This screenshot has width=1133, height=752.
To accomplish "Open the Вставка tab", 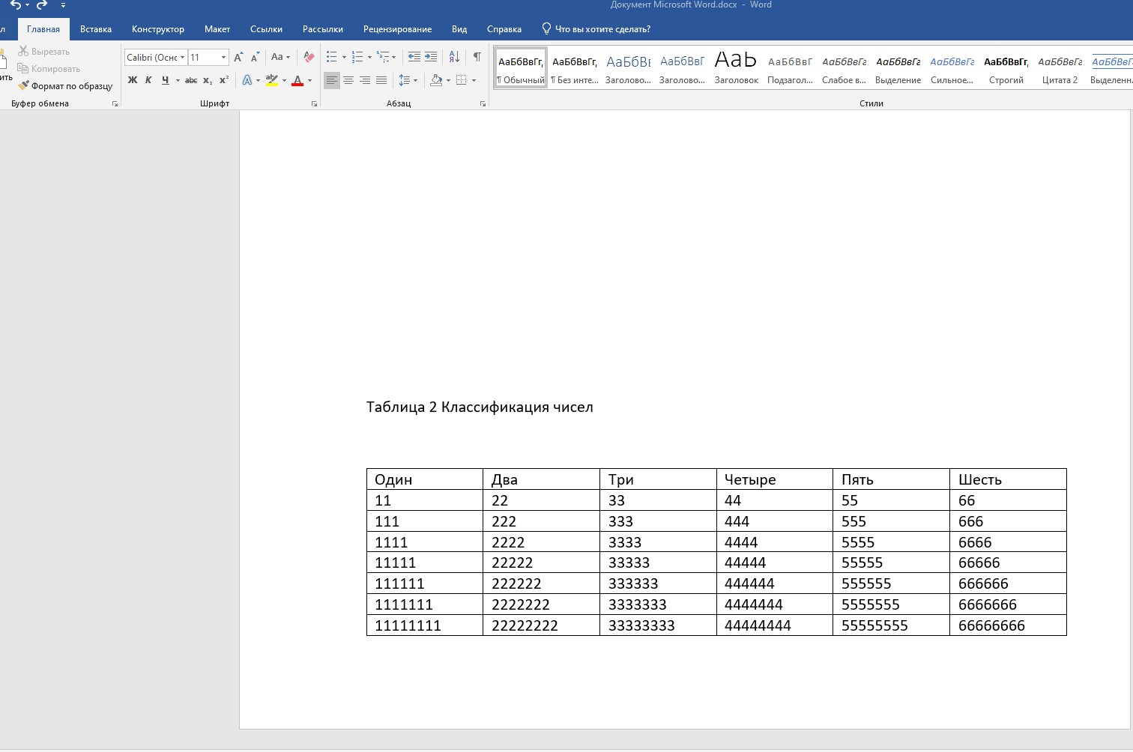I will coord(96,29).
